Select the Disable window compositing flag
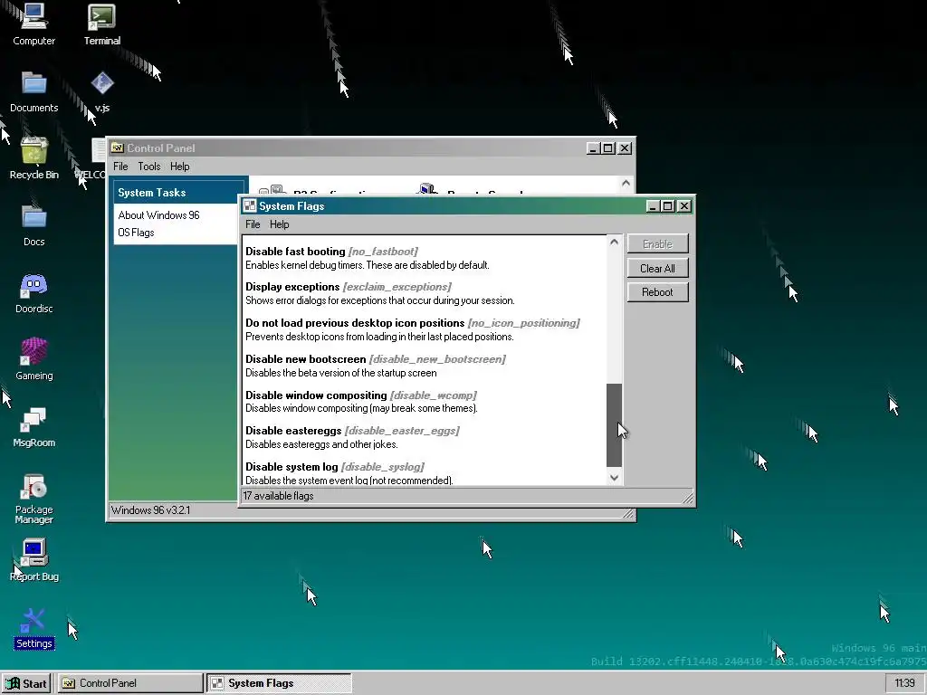This screenshot has height=695, width=927. (425, 401)
